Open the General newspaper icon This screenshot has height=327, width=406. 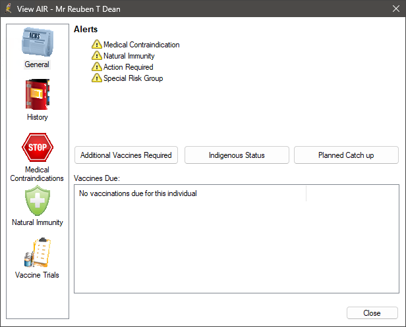tap(37, 42)
